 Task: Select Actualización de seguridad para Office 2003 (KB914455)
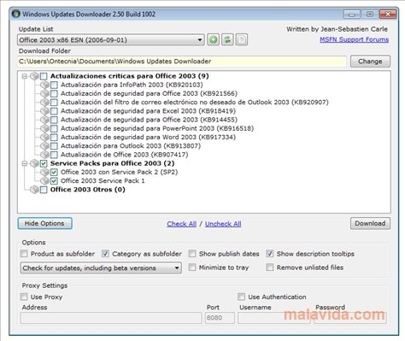(x=149, y=120)
